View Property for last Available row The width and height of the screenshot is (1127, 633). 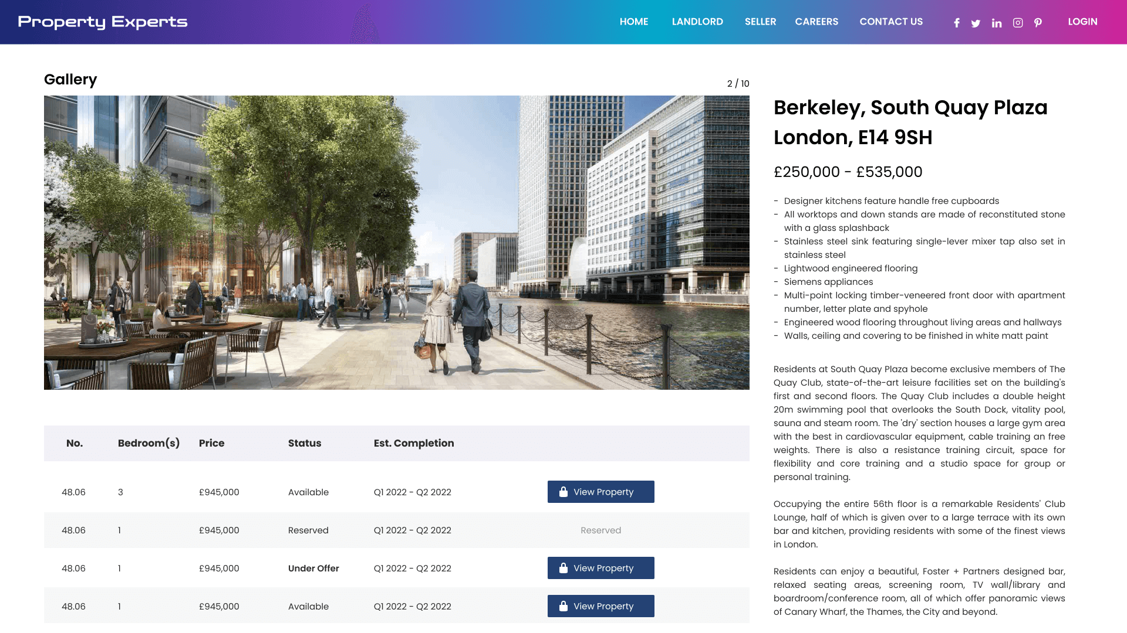coord(600,606)
